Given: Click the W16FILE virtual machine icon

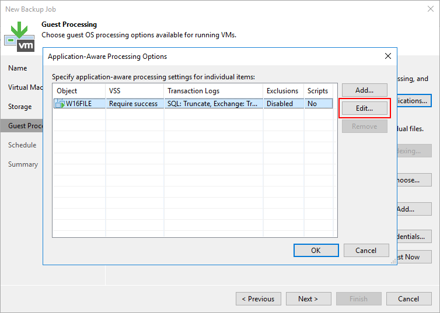Looking at the screenshot, I should (x=60, y=104).
